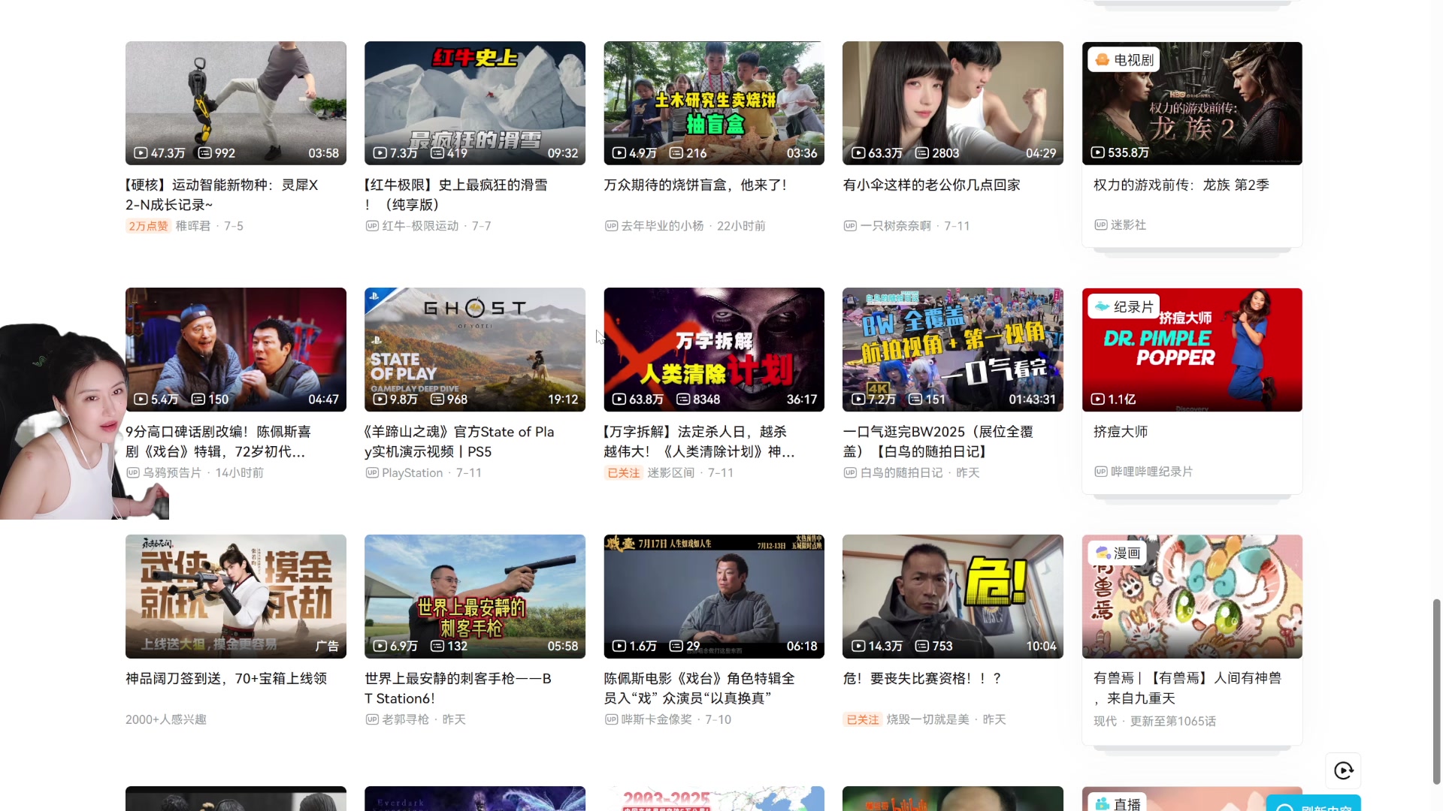The width and height of the screenshot is (1443, 811).
Task: Open uploader 老郭寻枪 profile
Action: pos(405,719)
